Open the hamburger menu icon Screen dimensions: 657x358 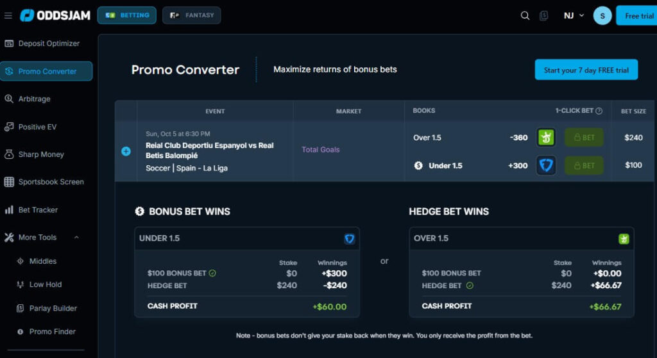pyautogui.click(x=8, y=15)
